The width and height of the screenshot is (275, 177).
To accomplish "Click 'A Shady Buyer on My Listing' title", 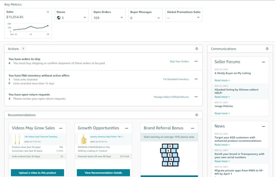I will pyautogui.click(x=233, y=73).
